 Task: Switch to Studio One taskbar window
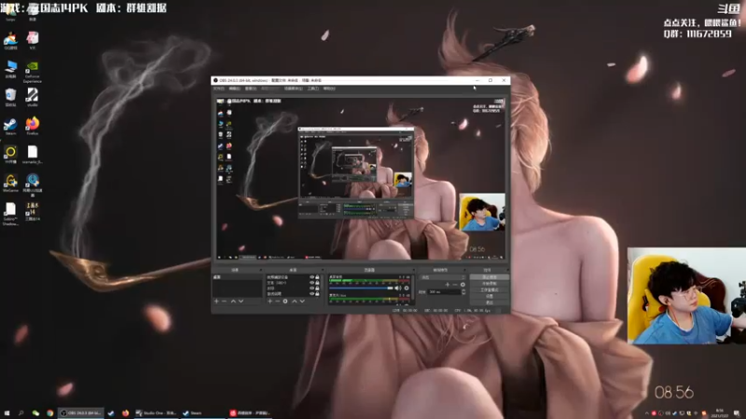coord(156,413)
